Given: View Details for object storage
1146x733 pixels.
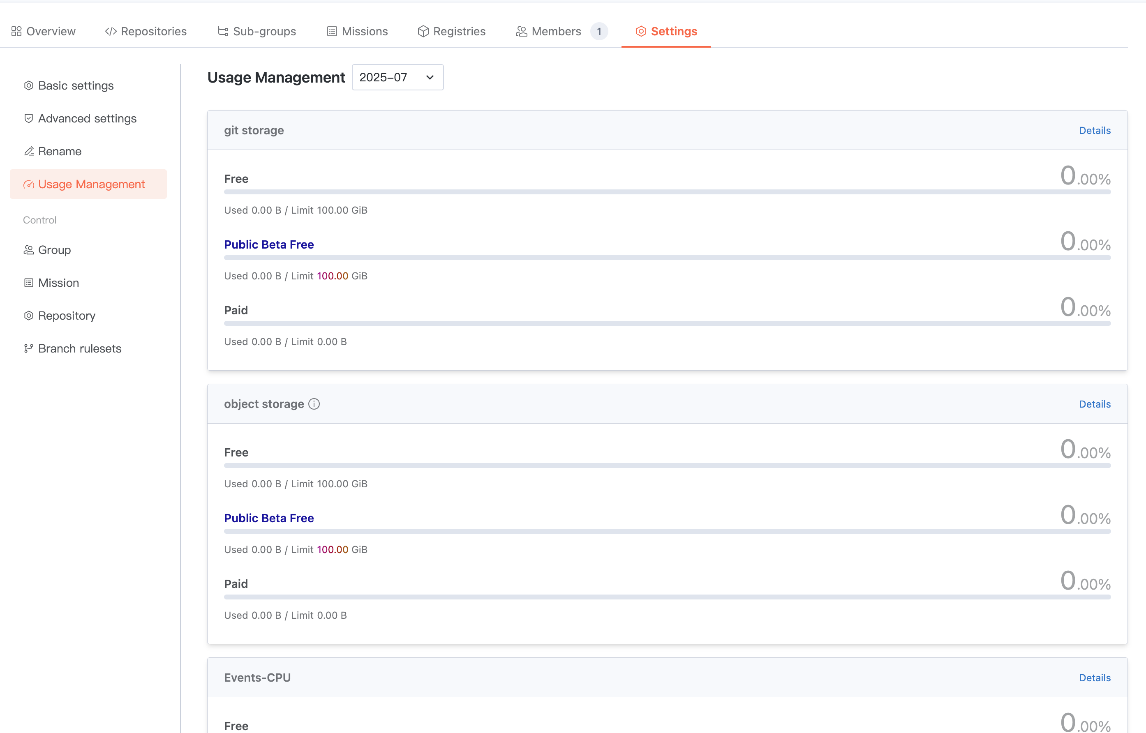Looking at the screenshot, I should click(x=1094, y=404).
